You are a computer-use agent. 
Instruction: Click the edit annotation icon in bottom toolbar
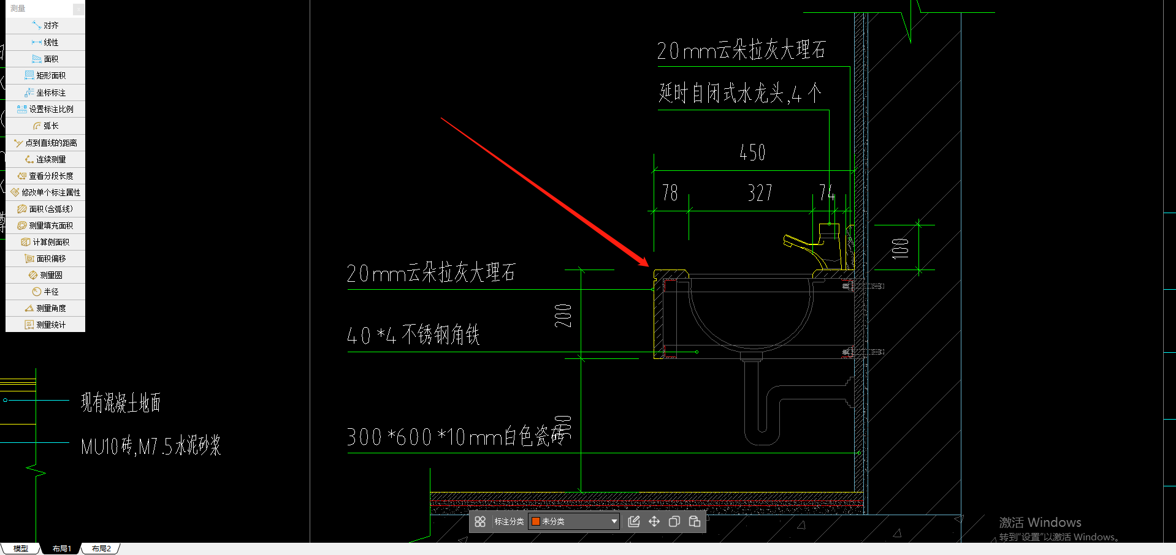pos(634,521)
